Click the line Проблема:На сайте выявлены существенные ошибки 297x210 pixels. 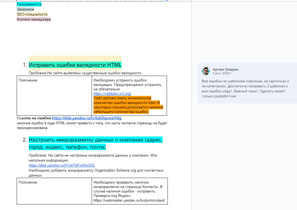coord(85,73)
